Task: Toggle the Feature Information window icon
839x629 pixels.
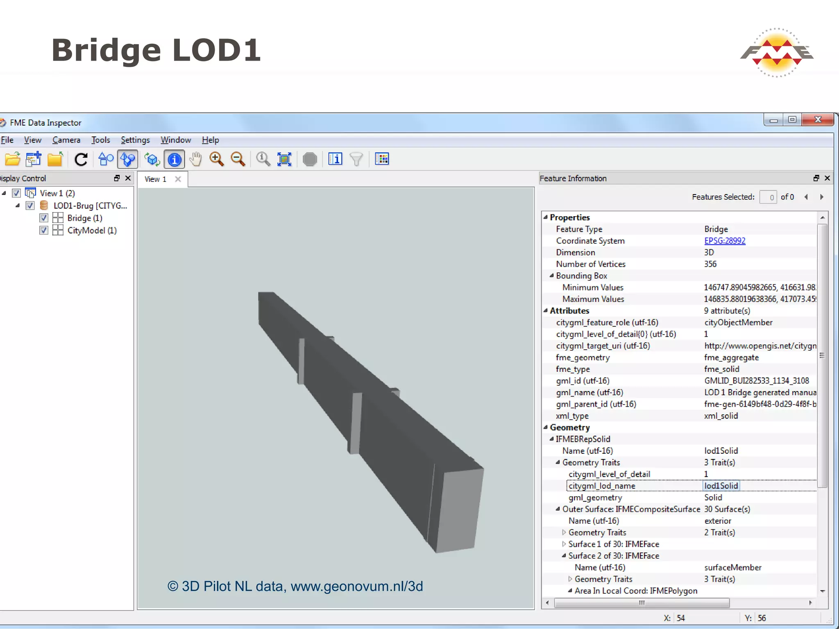Action: tap(335, 159)
